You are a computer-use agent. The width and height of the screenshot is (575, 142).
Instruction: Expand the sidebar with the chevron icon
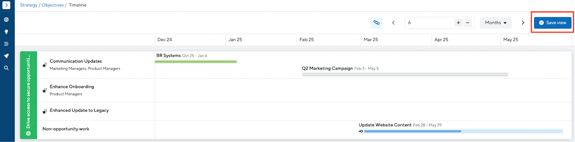(6, 5)
